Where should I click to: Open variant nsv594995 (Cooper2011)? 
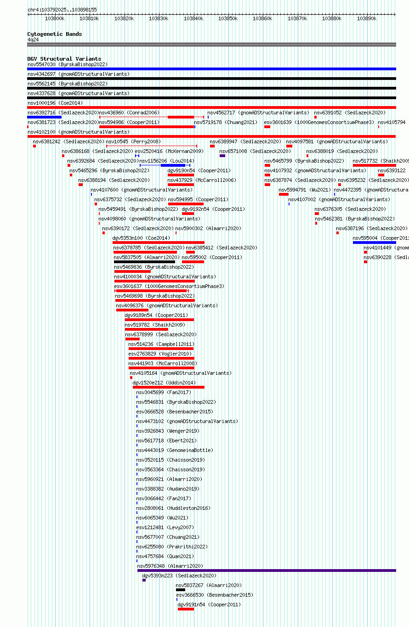tap(198, 199)
